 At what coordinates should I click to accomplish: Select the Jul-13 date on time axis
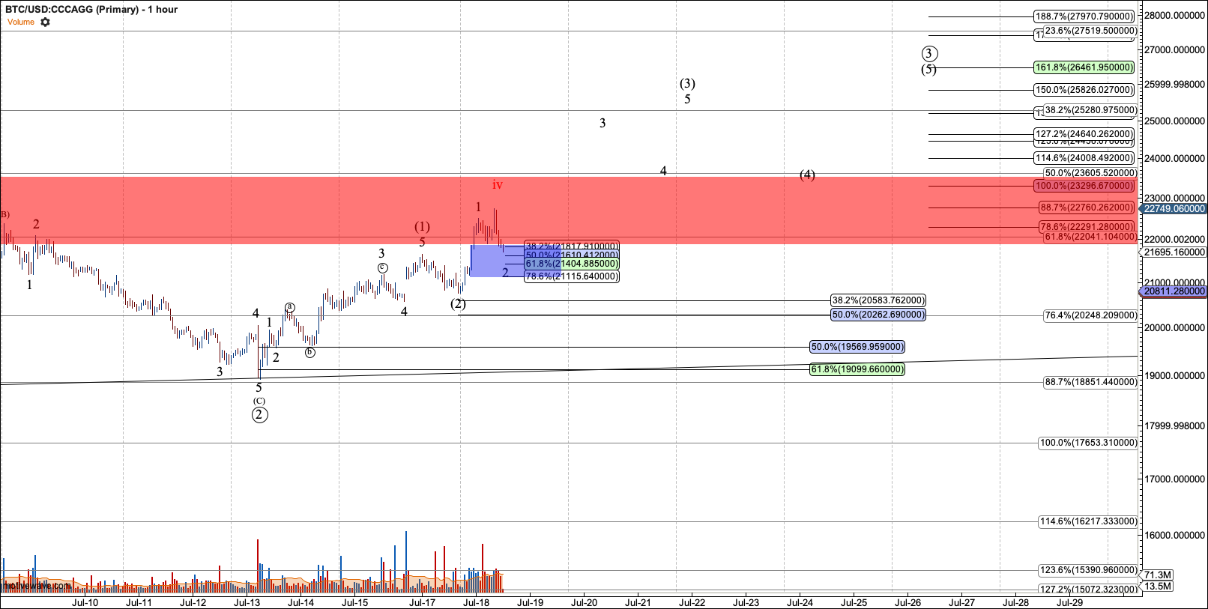tap(247, 602)
